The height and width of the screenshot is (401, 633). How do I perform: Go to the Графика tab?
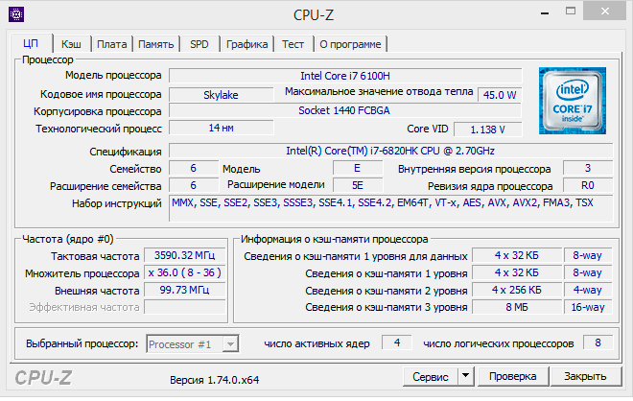click(x=246, y=44)
